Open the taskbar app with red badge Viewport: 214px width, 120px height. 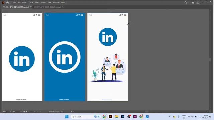pyautogui.click(x=129, y=117)
